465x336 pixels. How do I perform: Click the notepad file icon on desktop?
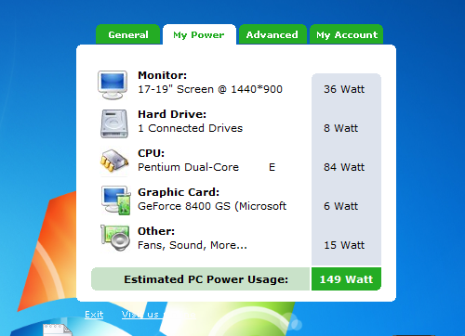click(x=58, y=330)
